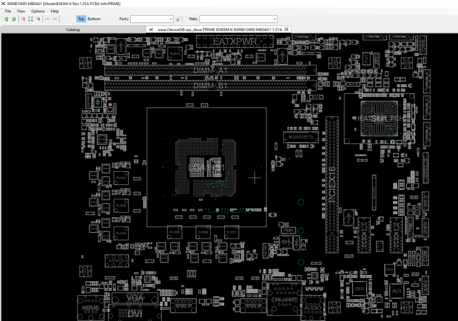Screen dimensions: 458x321
Task: Switch to the Top board side
Action: coord(81,19)
